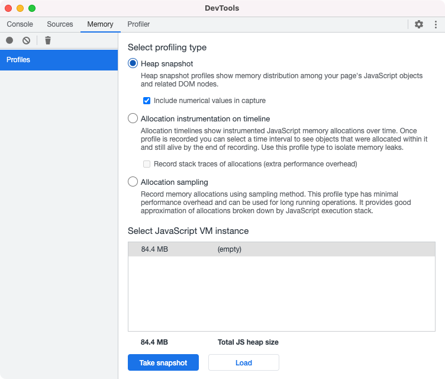Select Profiles in the sidebar
445x379 pixels.
59,60
